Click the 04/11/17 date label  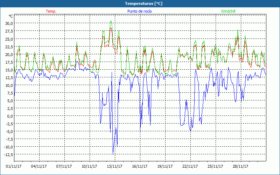click(39, 167)
